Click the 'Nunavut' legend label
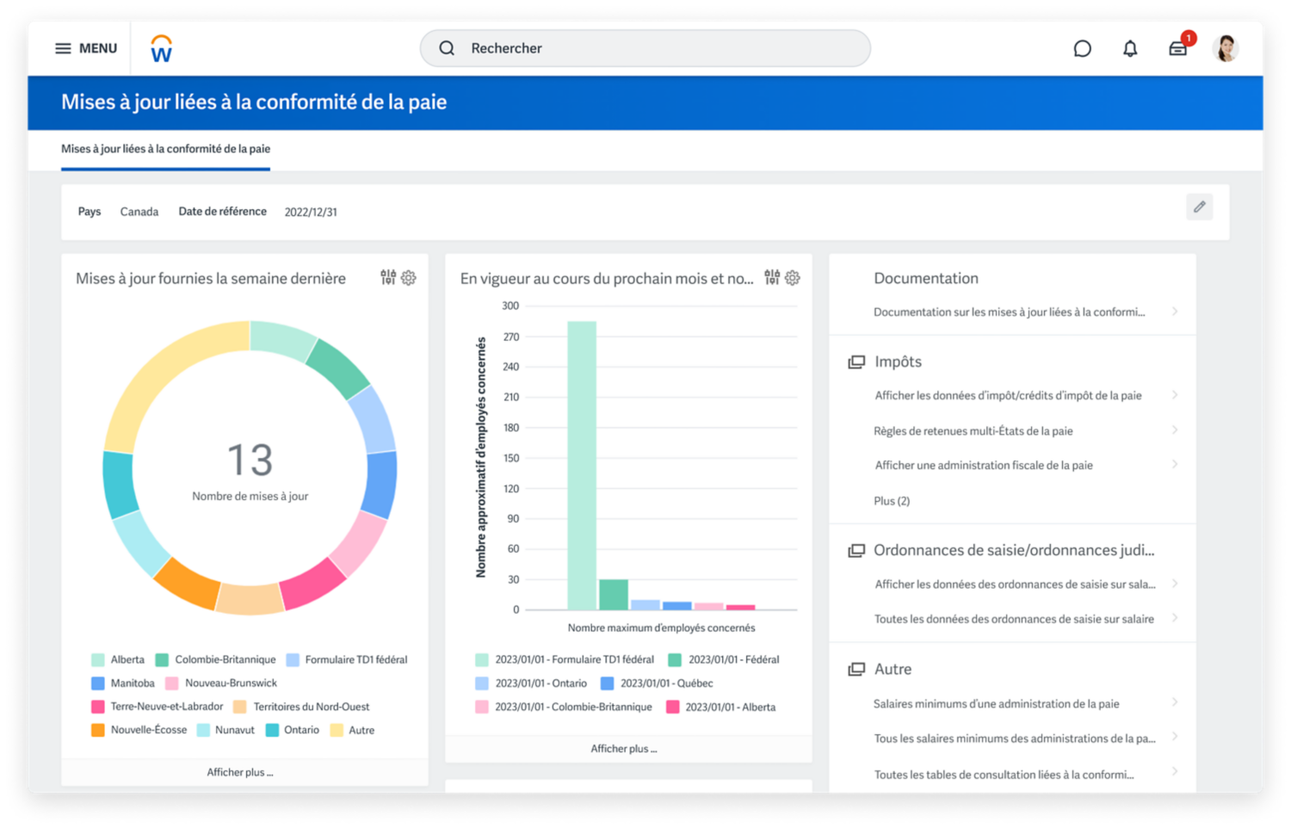The image size is (1291, 828). pos(235,730)
